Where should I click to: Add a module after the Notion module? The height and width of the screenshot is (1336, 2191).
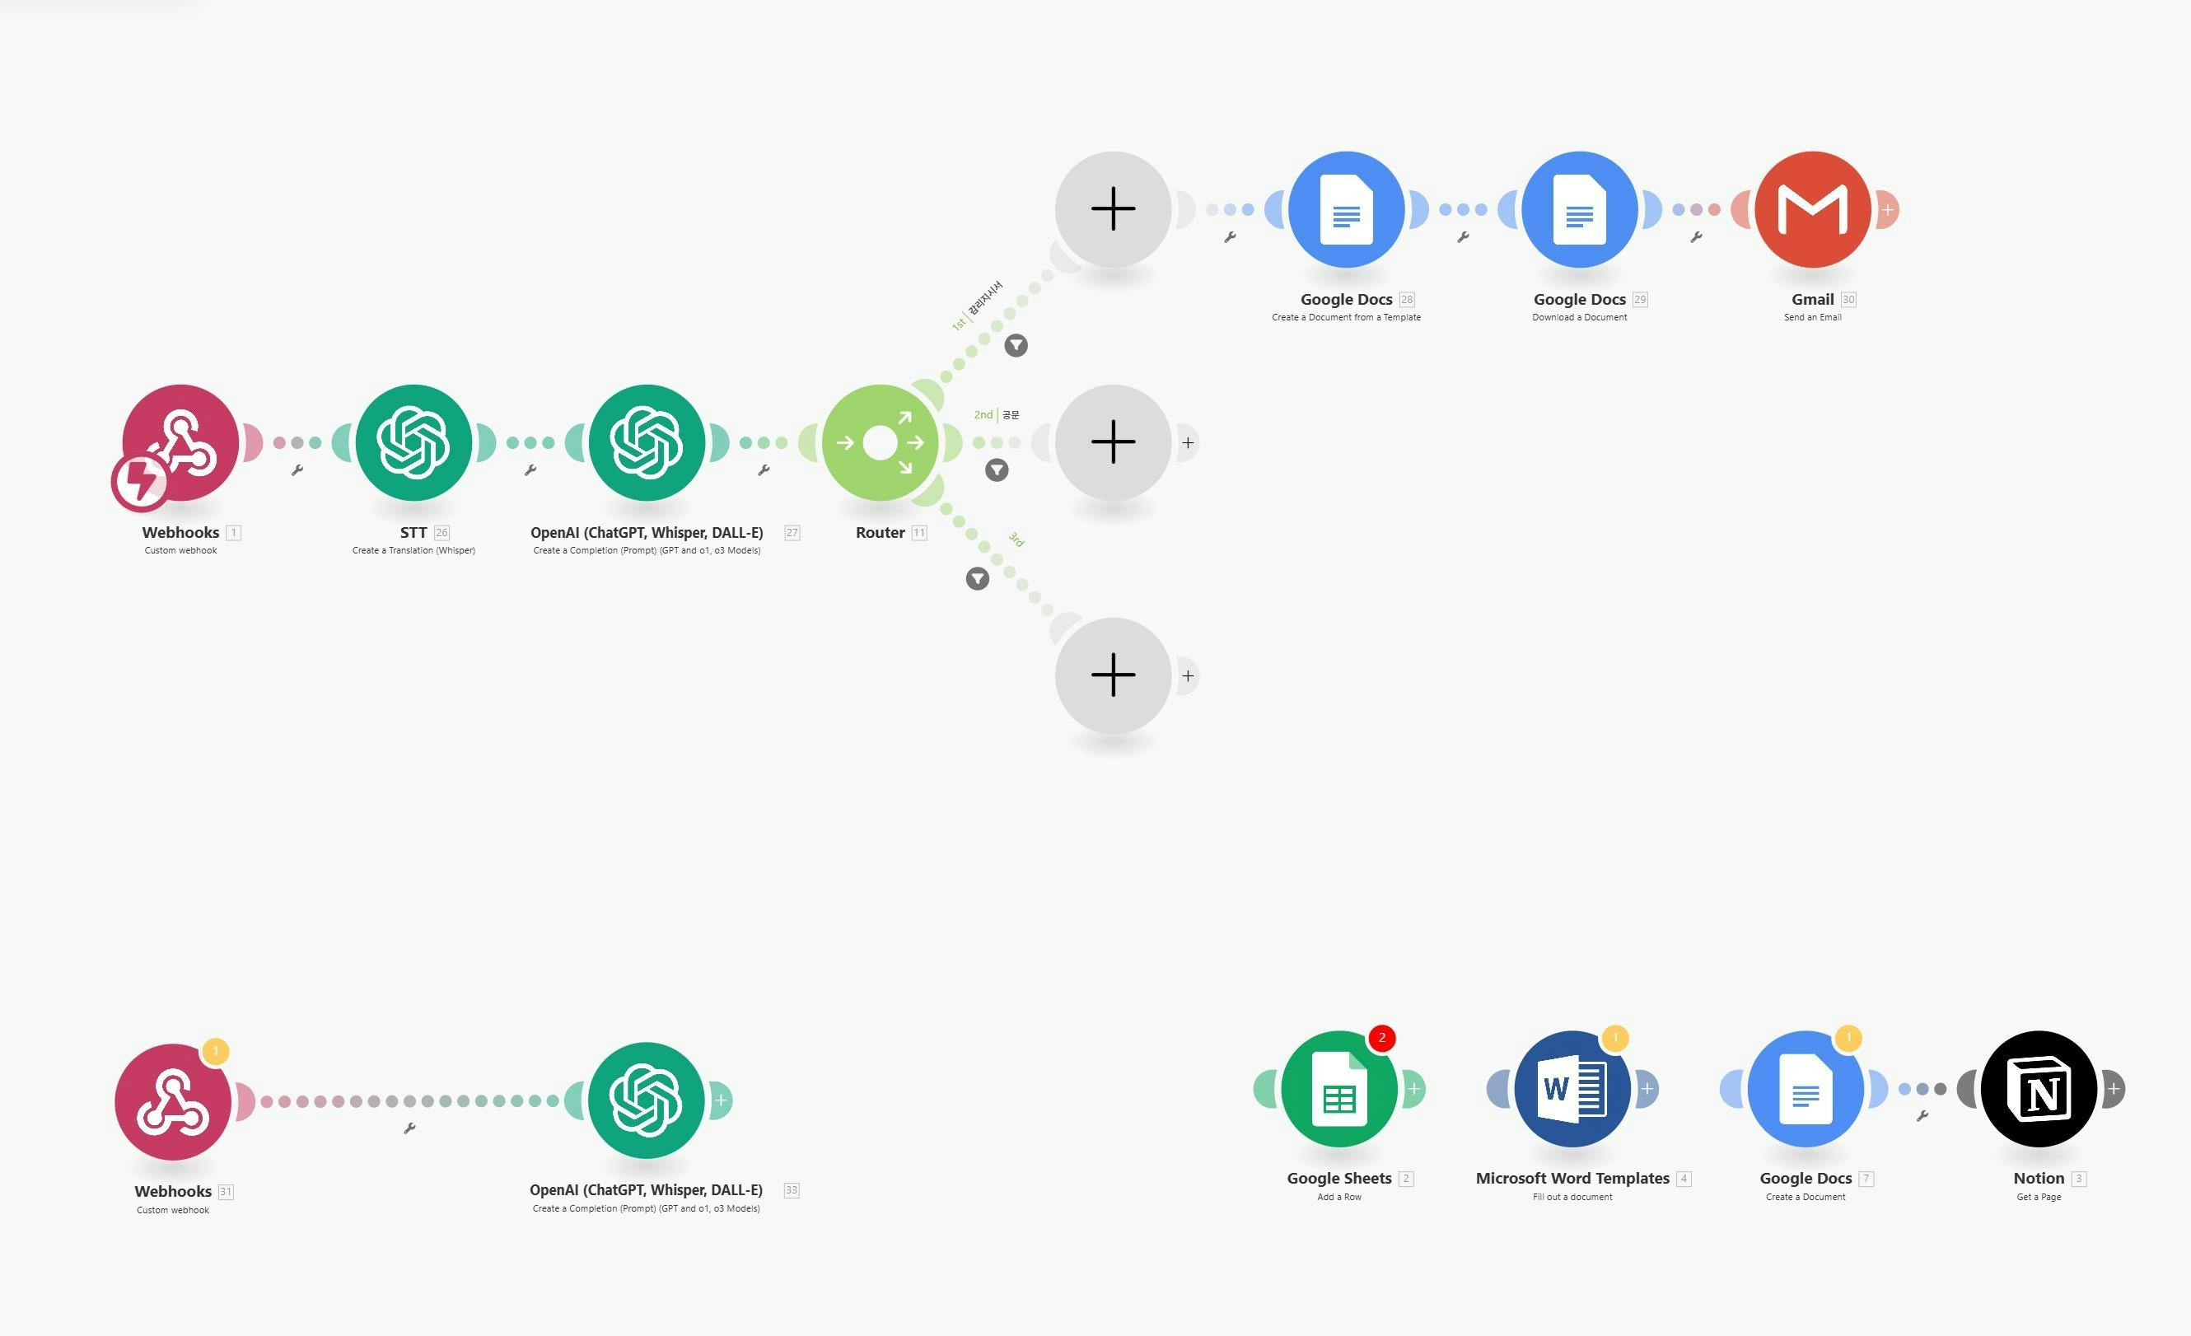click(x=2114, y=1088)
